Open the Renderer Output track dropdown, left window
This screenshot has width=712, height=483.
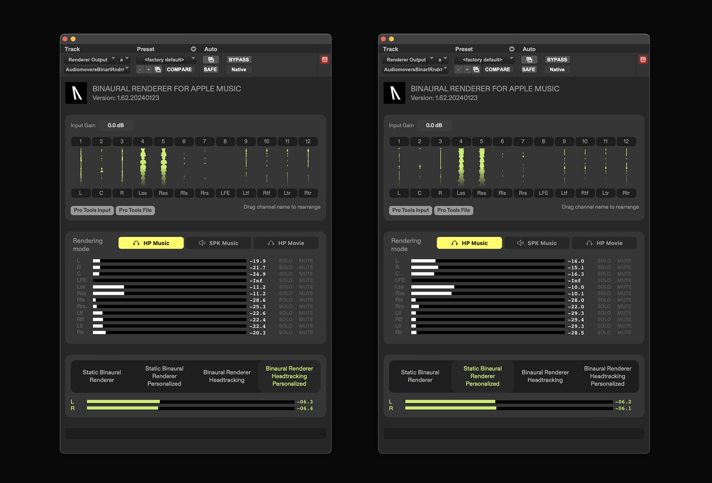[x=90, y=60]
